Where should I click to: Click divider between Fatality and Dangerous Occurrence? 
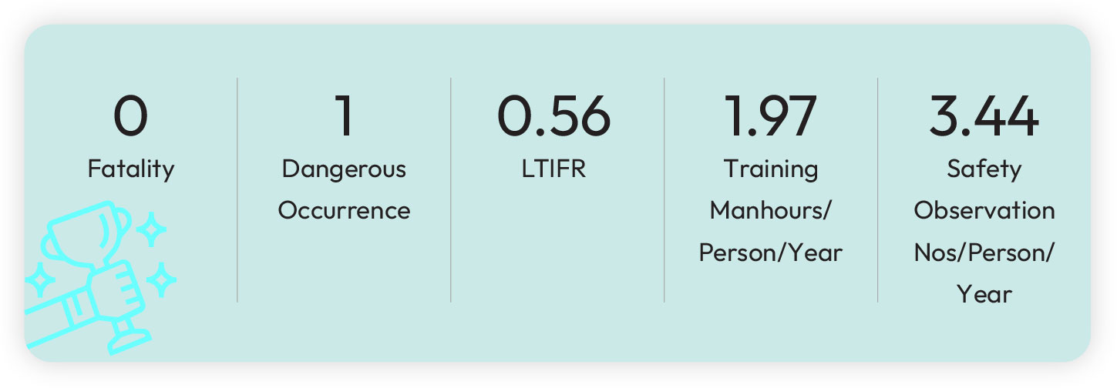[x=237, y=189]
